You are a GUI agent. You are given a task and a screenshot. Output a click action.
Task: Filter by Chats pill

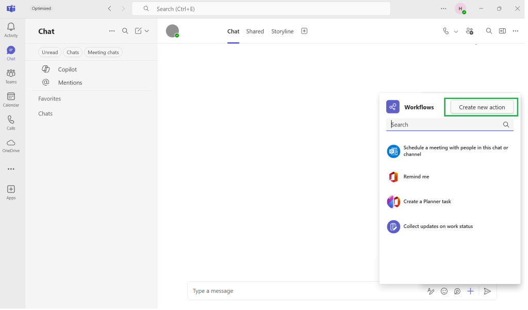click(73, 52)
